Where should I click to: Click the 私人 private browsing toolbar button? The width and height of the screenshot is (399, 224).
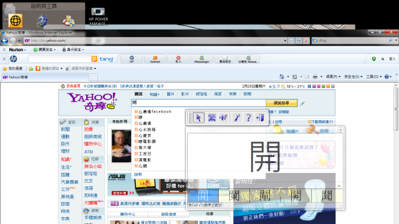(x=178, y=59)
